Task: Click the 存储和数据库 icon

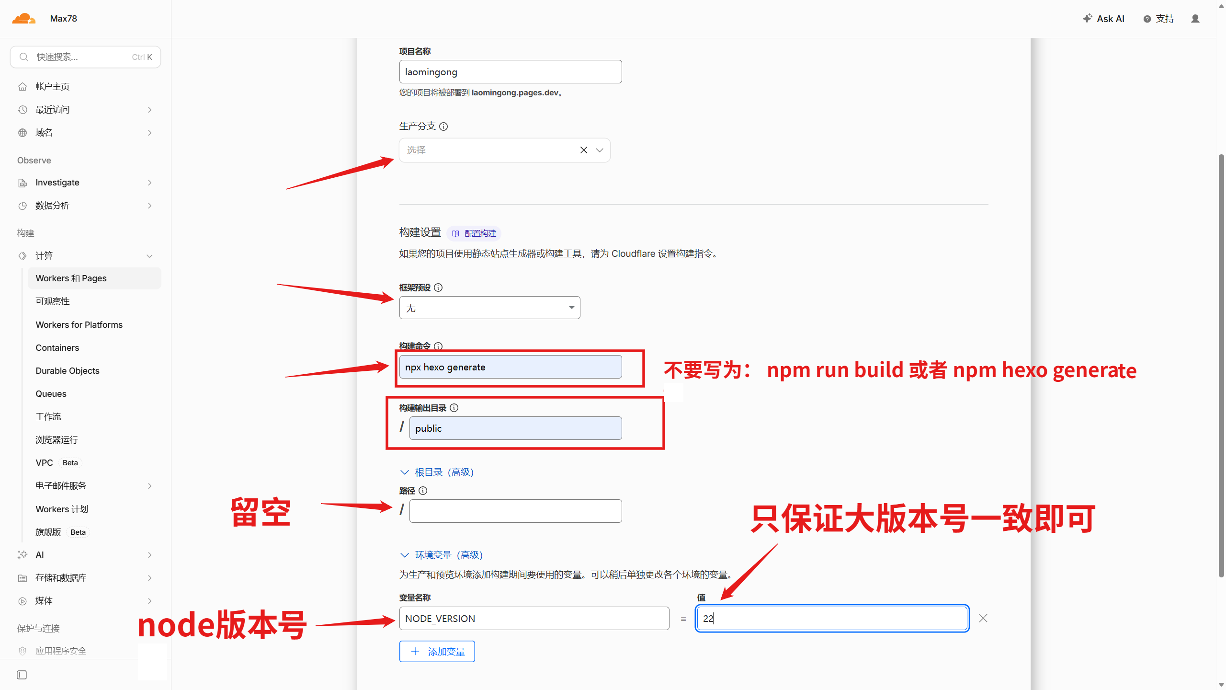Action: [23, 578]
